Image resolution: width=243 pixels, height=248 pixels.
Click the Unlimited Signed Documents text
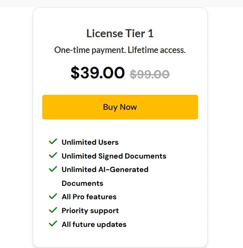pyautogui.click(x=114, y=156)
